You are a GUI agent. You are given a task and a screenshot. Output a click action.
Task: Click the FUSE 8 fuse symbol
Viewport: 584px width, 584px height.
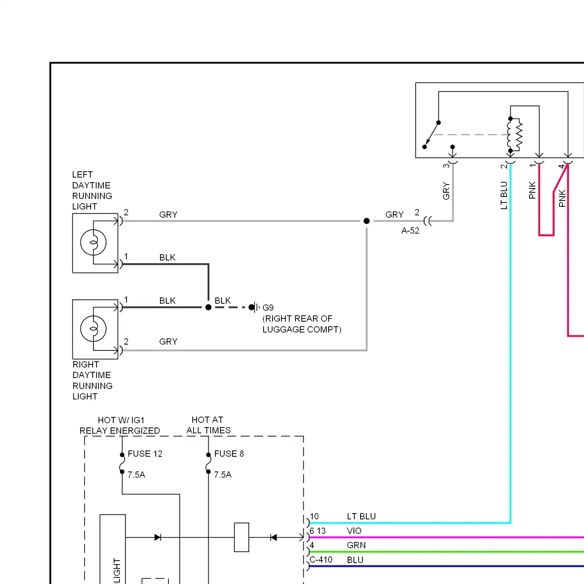point(208,463)
